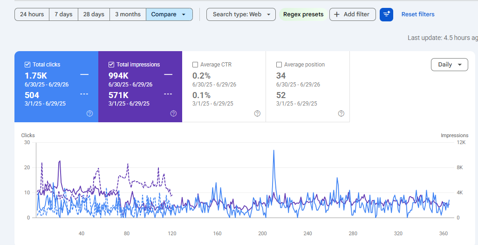Select the 24 hours date range
Viewport: 478px width, 245px height.
(x=32, y=14)
